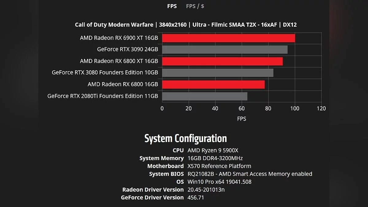The width and height of the screenshot is (368, 207).
Task: Select the RTX 3080 Founders Edition bar
Action: tap(218, 73)
